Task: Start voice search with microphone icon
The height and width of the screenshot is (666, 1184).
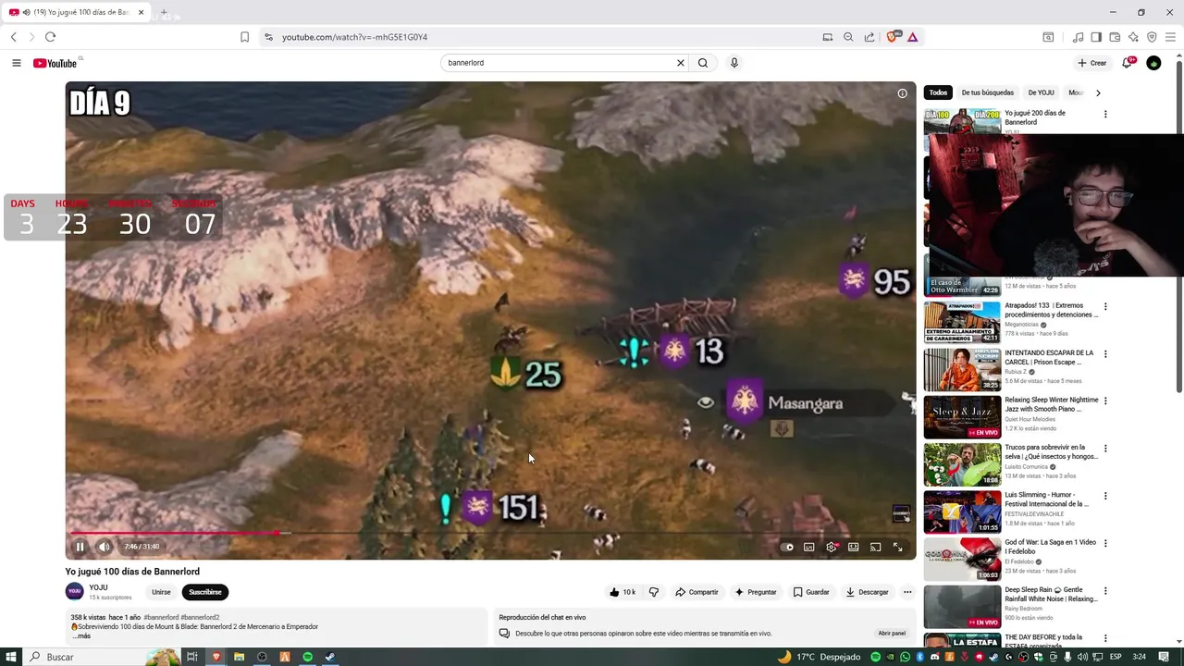Action: 734,63
